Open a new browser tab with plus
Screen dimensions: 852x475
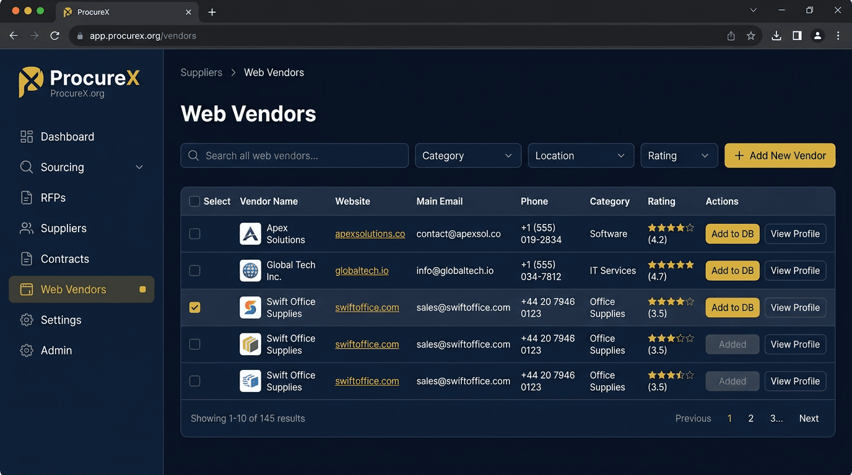point(212,12)
